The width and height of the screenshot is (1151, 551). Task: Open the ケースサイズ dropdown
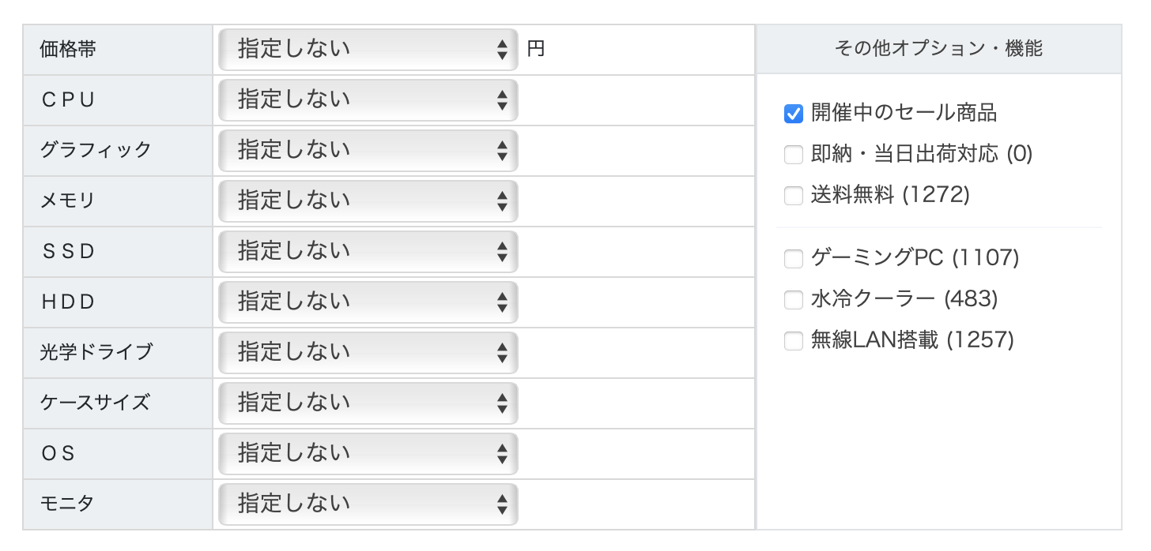click(368, 403)
